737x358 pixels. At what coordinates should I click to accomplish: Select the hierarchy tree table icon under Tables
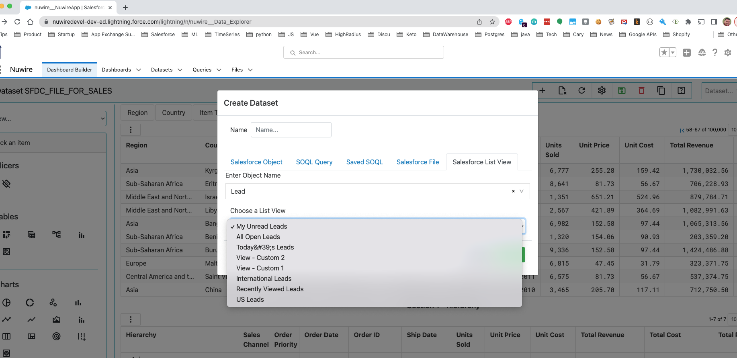click(x=56, y=235)
